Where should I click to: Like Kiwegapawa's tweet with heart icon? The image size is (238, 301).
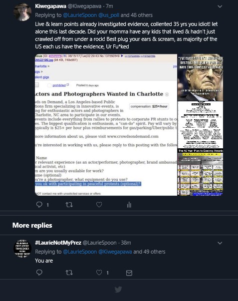99,205
